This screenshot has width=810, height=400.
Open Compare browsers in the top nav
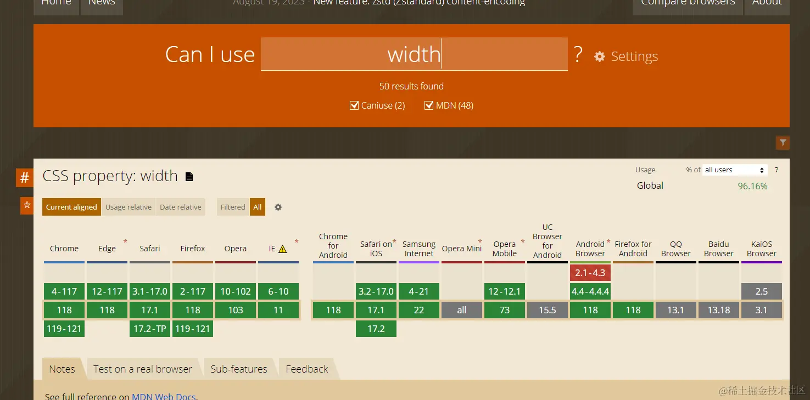point(688,4)
